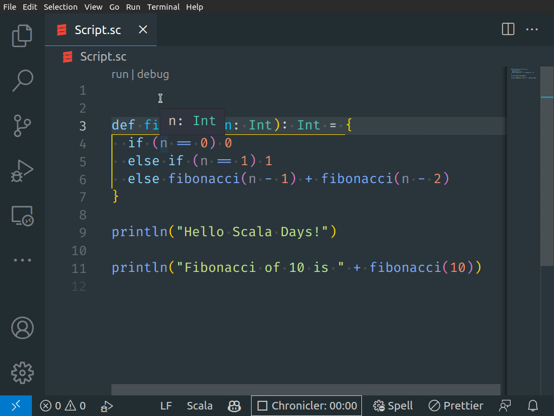Viewport: 554px width, 416px height.
Task: Open the Source Control view
Action: tap(22, 126)
